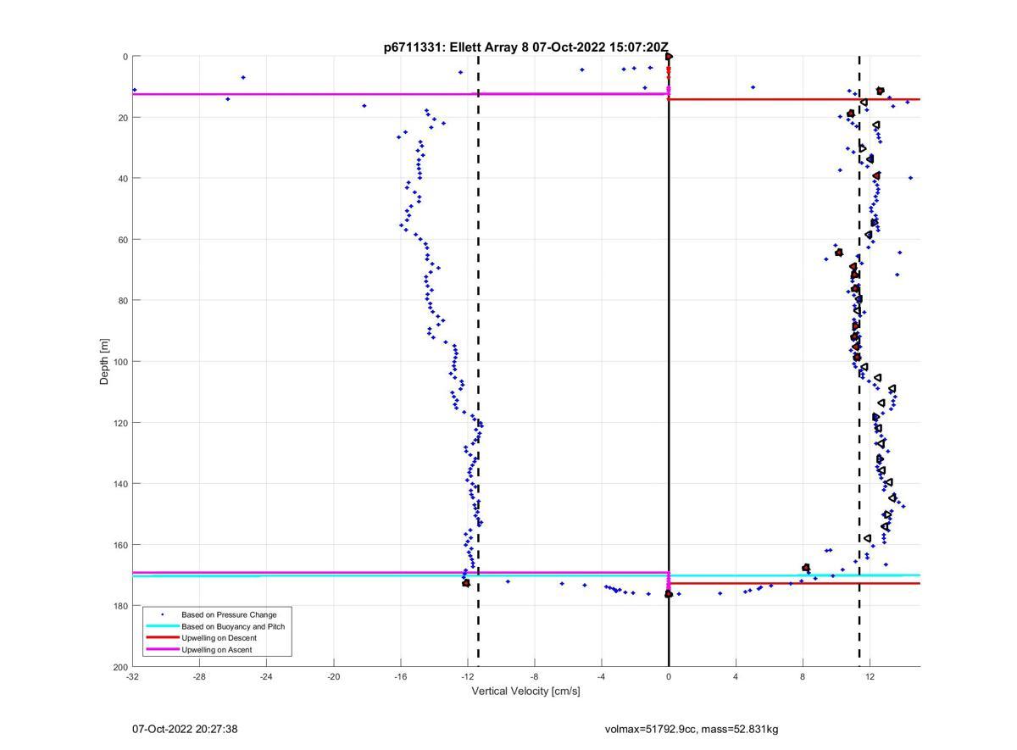Click y-axis tick label '20'
Viewport: 1017px width, 750px height.
tap(123, 118)
